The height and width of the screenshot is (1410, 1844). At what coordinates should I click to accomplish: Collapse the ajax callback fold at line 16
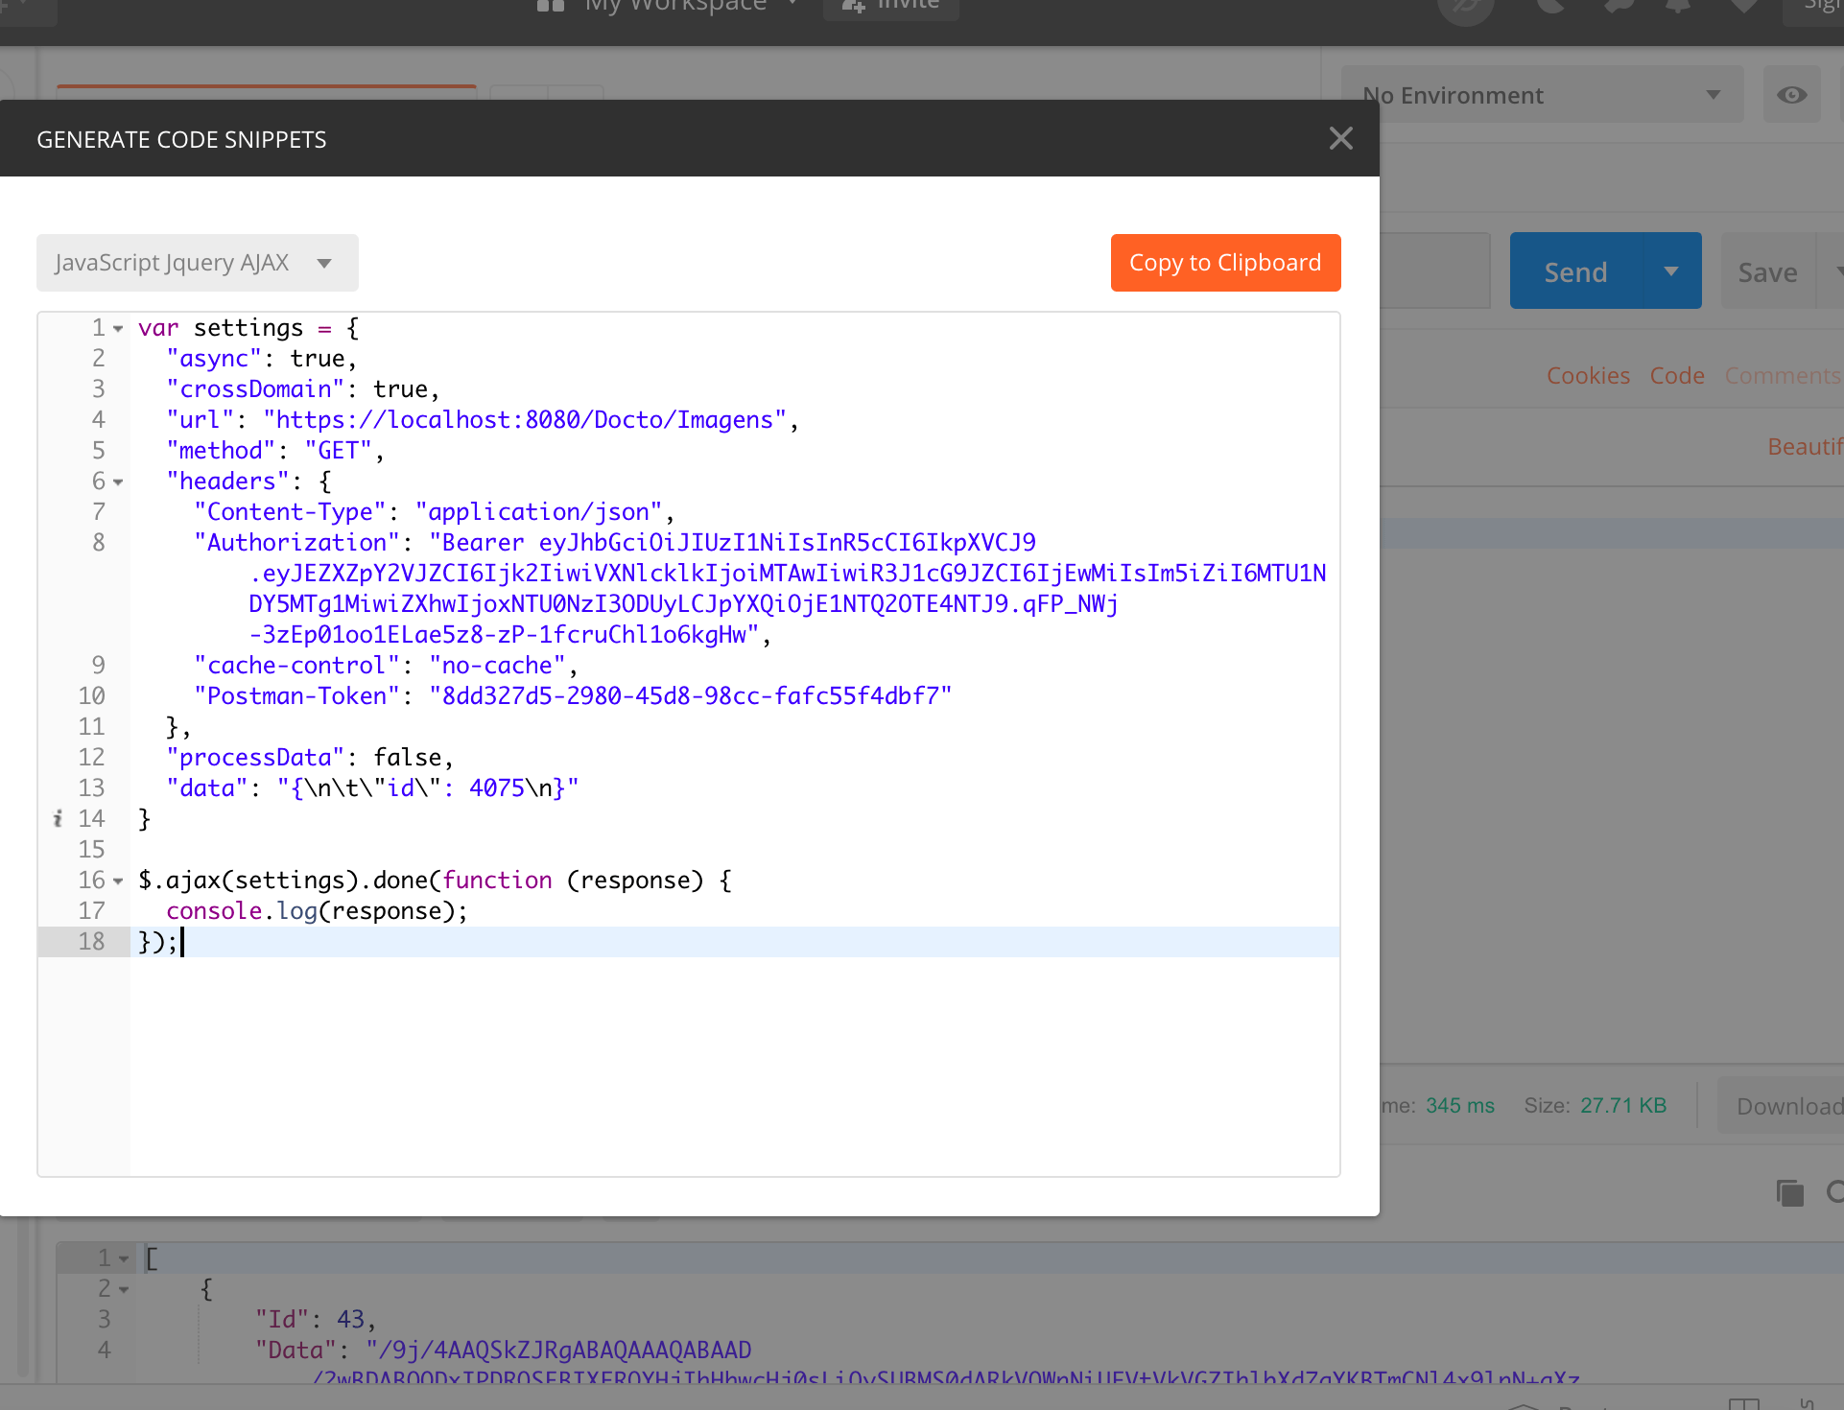[117, 880]
